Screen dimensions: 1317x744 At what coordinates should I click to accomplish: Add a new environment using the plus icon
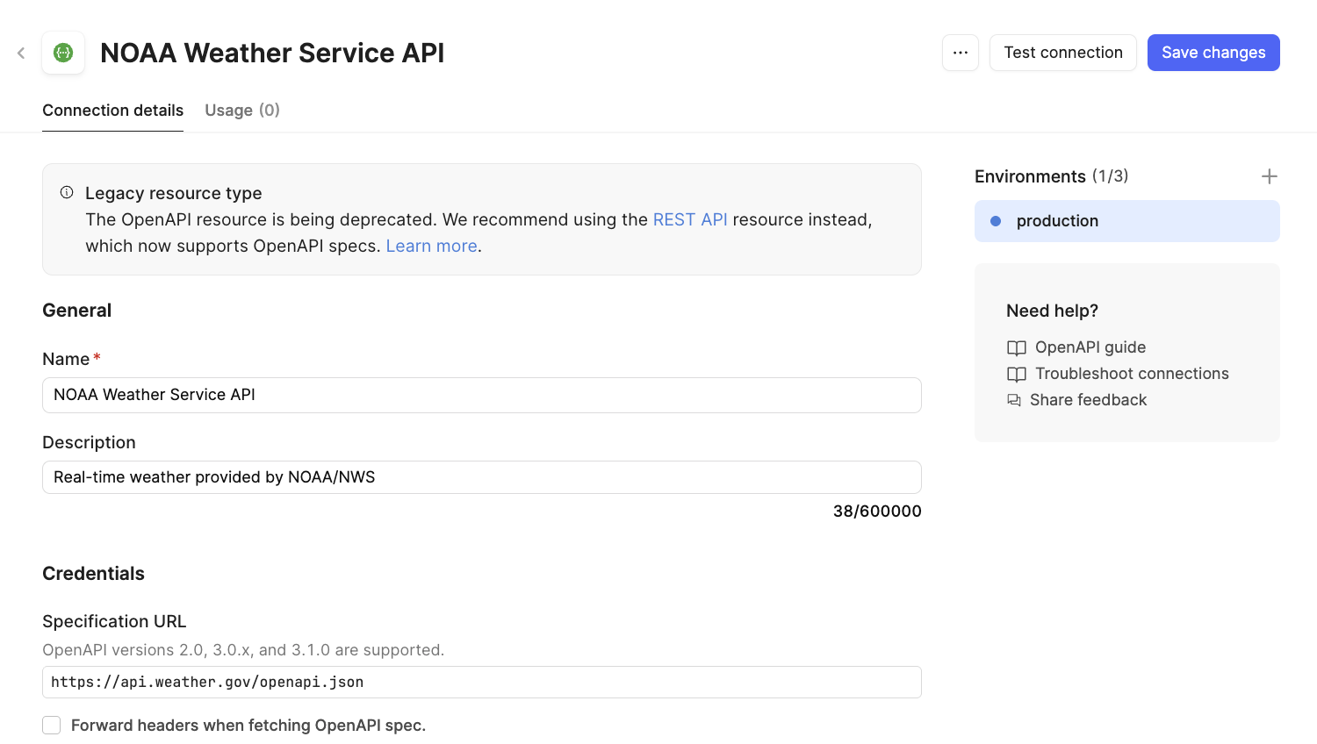(1269, 176)
